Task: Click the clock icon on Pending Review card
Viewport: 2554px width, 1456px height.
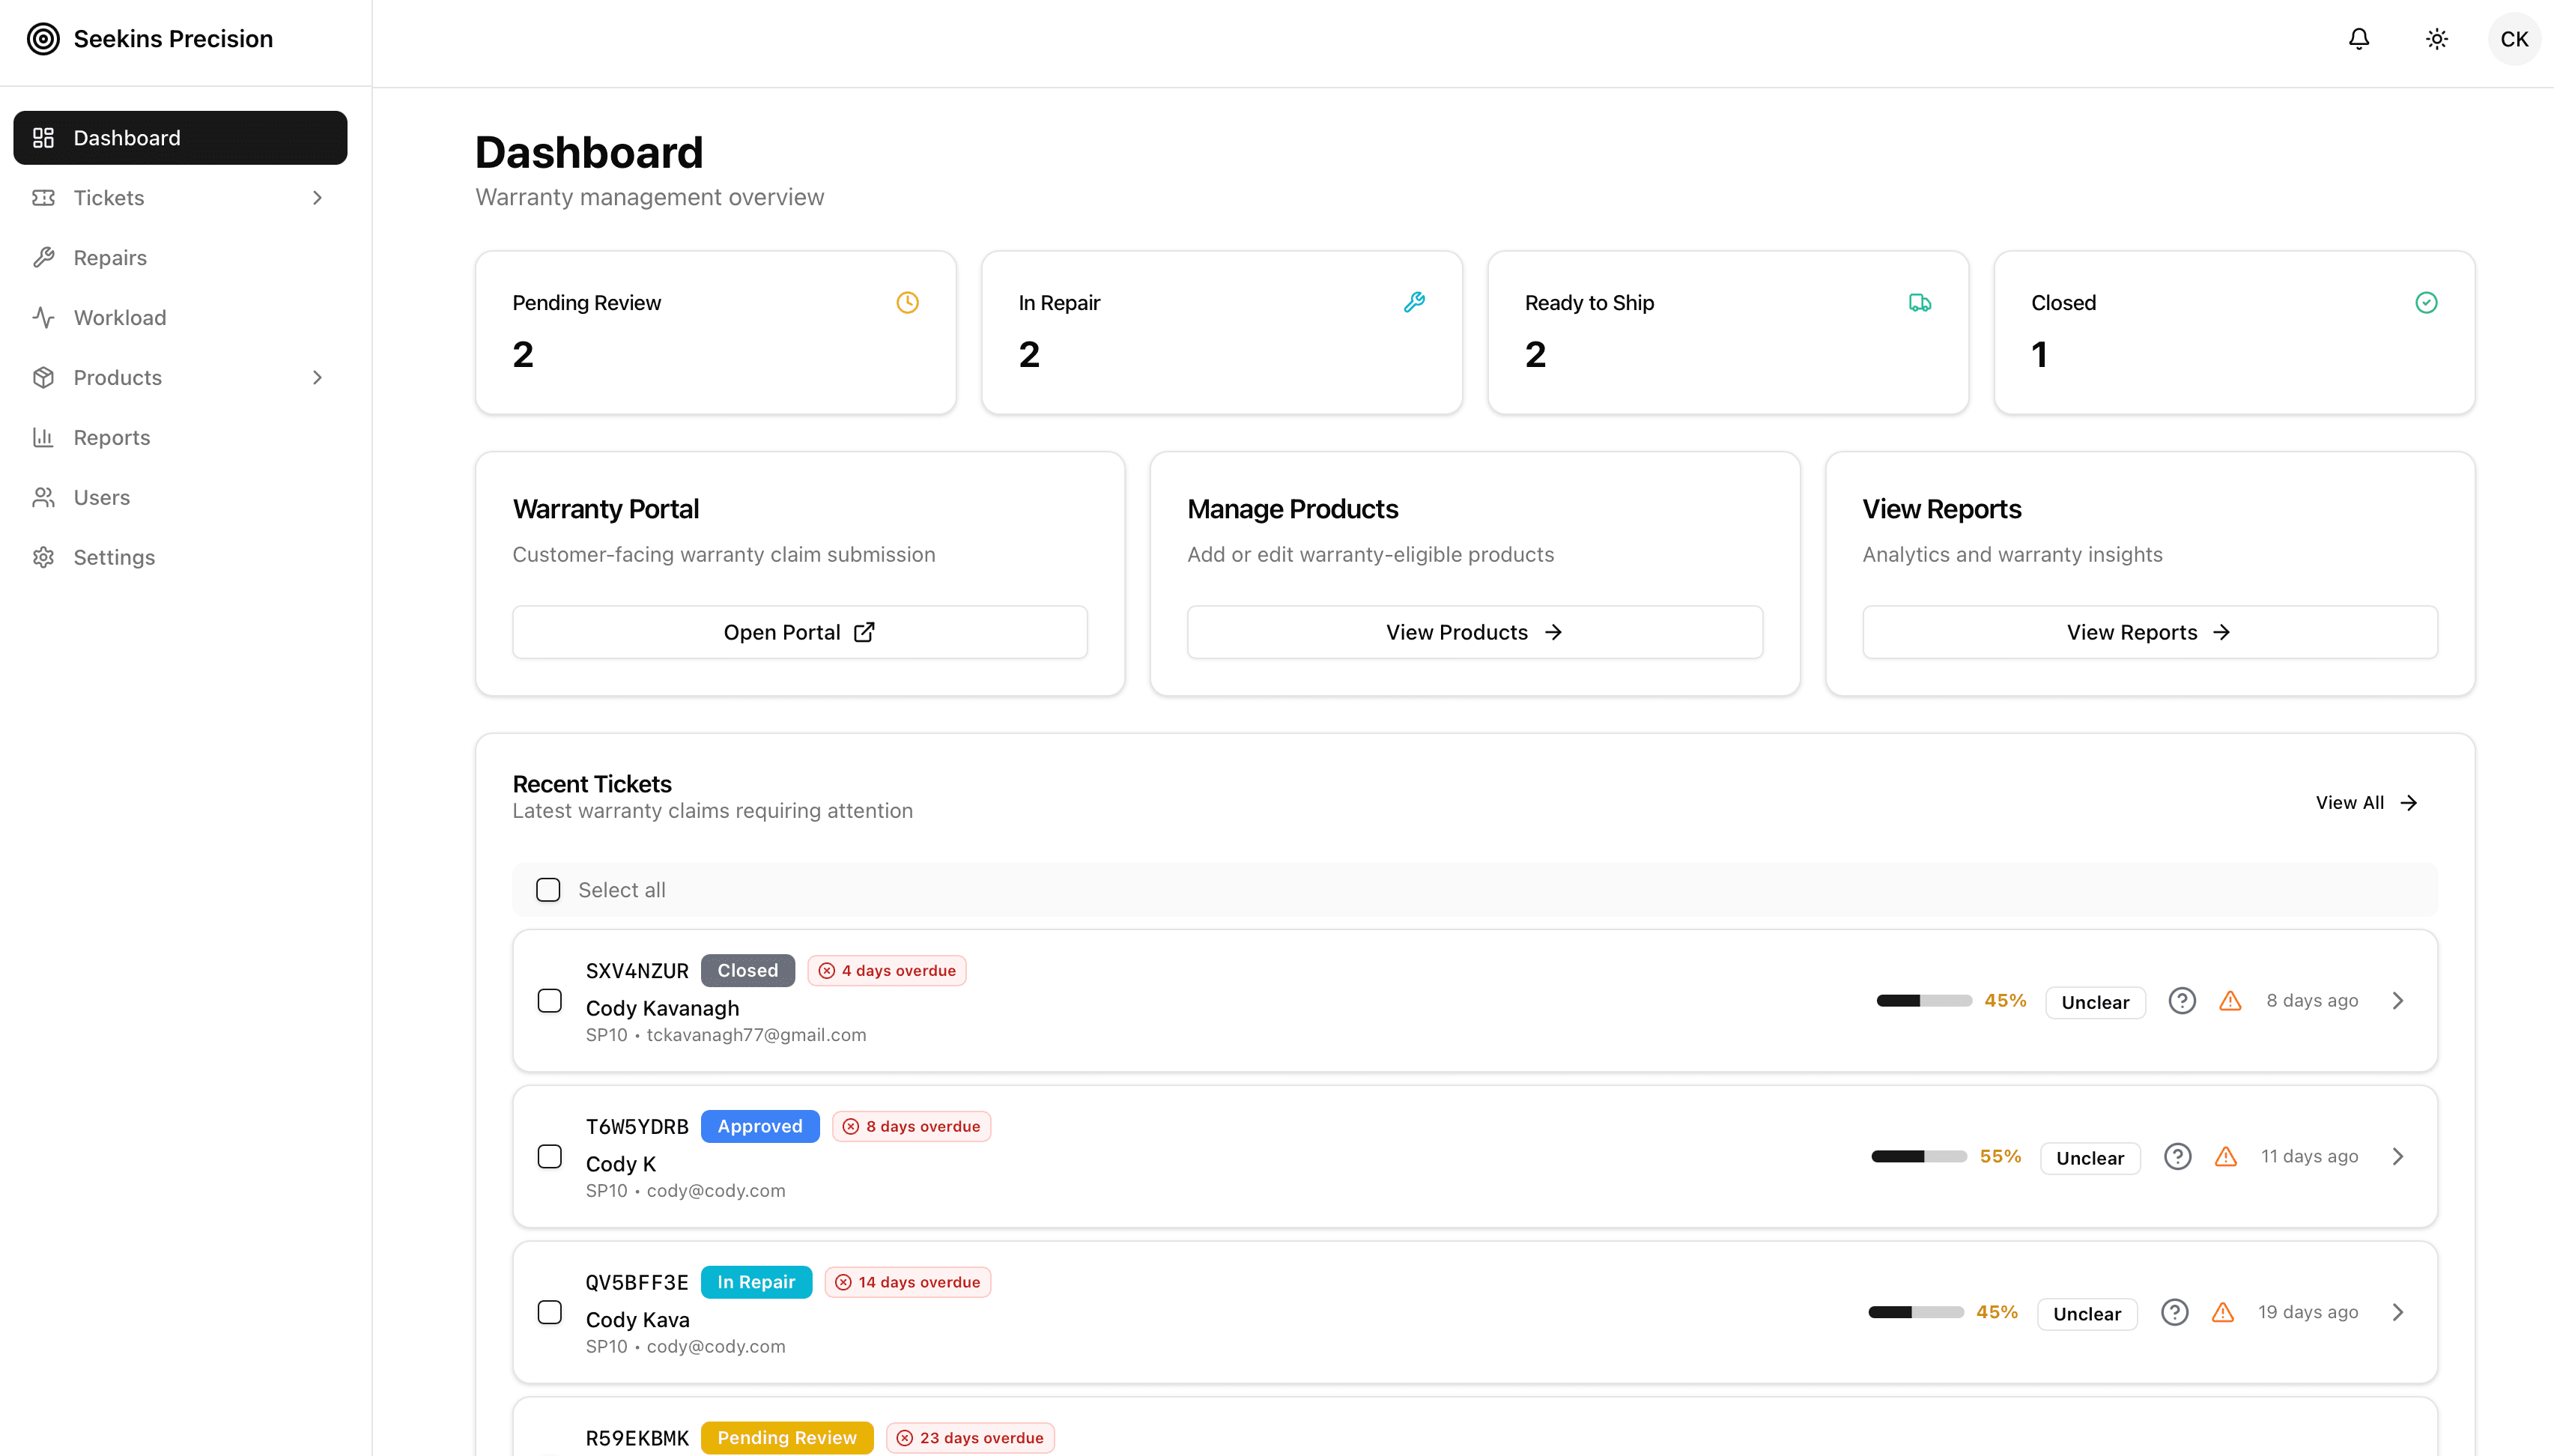Action: tap(907, 302)
